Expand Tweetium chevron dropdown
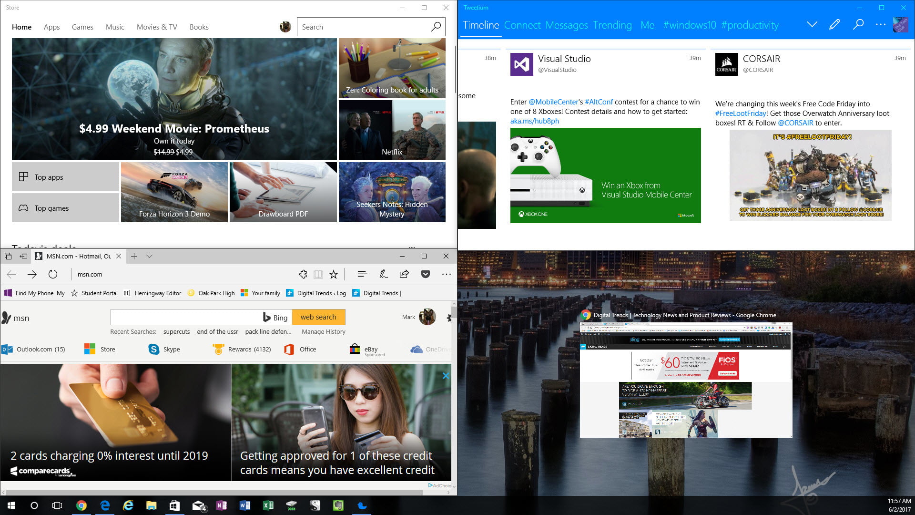This screenshot has height=515, width=915. pyautogui.click(x=812, y=24)
